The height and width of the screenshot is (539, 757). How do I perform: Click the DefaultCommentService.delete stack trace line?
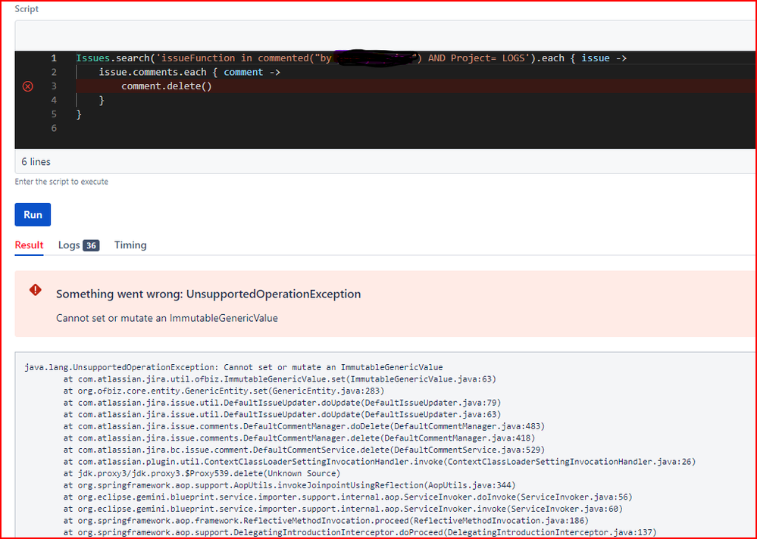coord(304,450)
